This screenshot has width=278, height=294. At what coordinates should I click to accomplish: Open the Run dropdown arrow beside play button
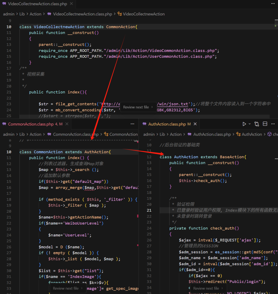point(249,124)
